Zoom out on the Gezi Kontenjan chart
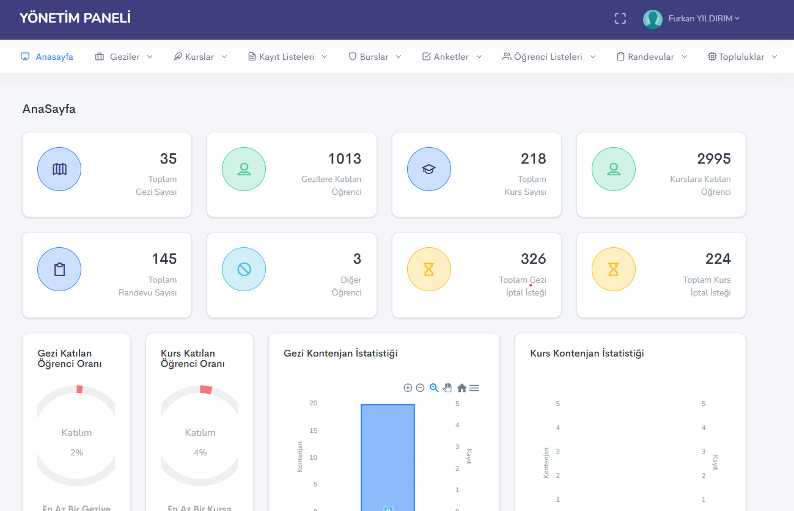 [420, 388]
